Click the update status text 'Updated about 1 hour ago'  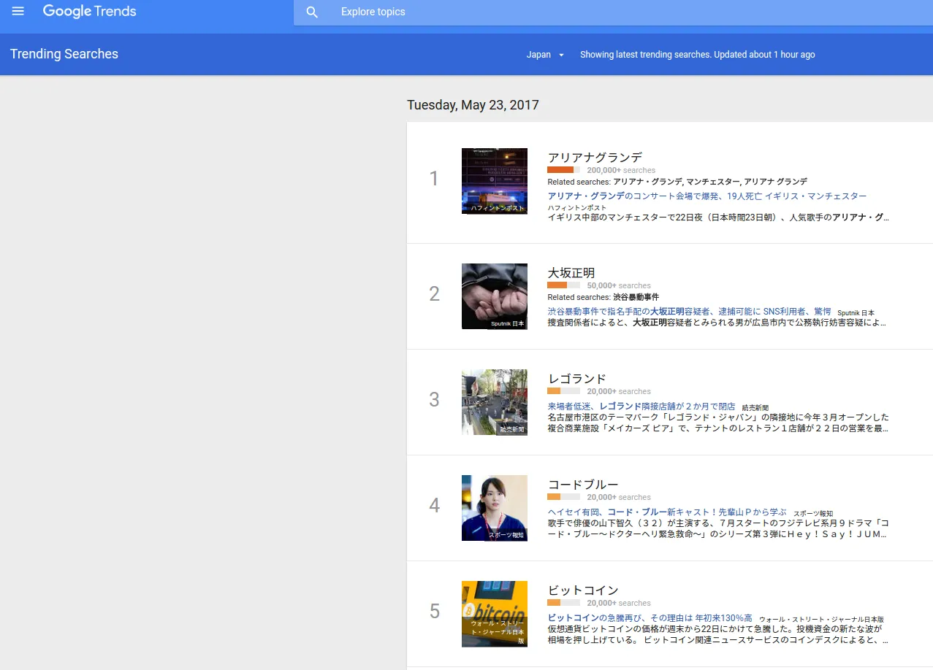pyautogui.click(x=764, y=55)
